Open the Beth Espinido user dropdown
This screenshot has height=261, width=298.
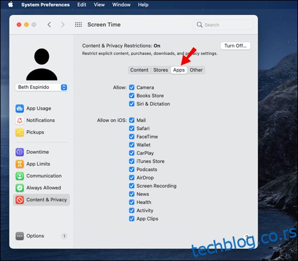click(42, 87)
